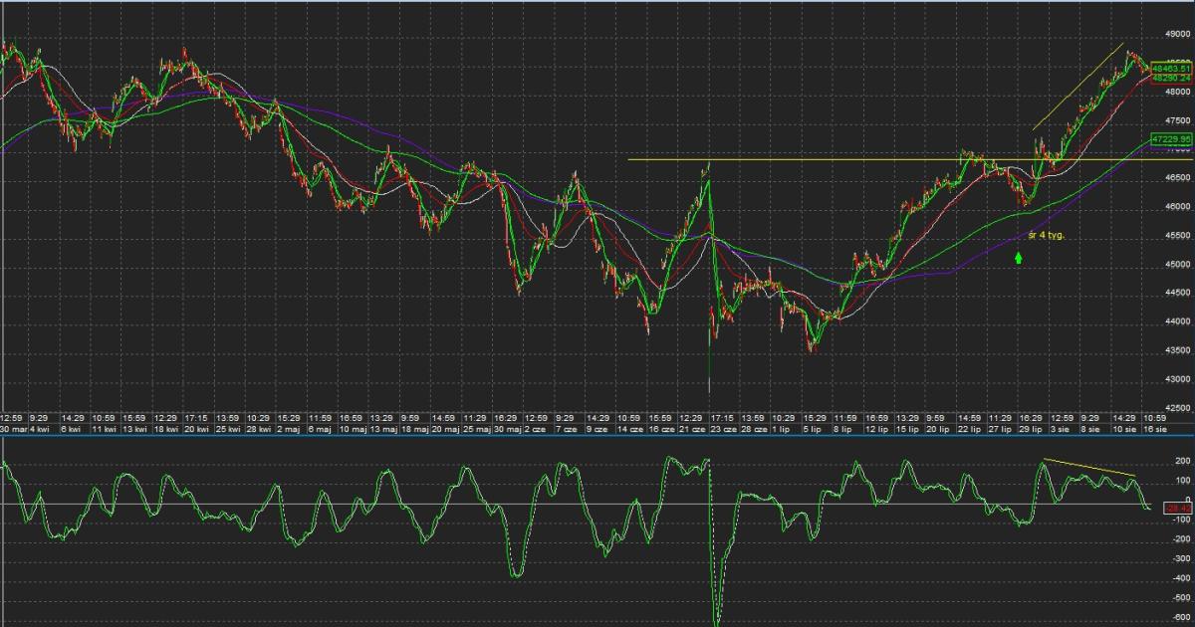Click the 48463.51 green price label
Screen dimensions: 1195x627
(1171, 68)
